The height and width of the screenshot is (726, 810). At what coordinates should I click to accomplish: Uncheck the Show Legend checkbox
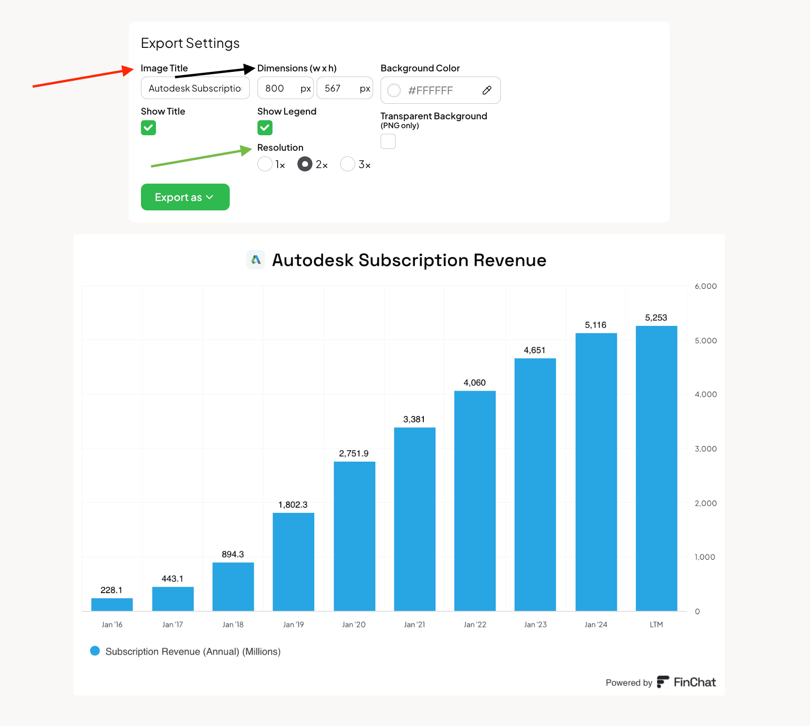[x=265, y=128]
